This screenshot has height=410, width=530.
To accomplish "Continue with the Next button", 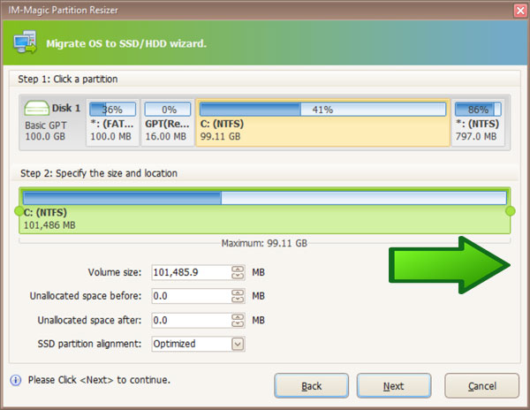I will (x=394, y=386).
